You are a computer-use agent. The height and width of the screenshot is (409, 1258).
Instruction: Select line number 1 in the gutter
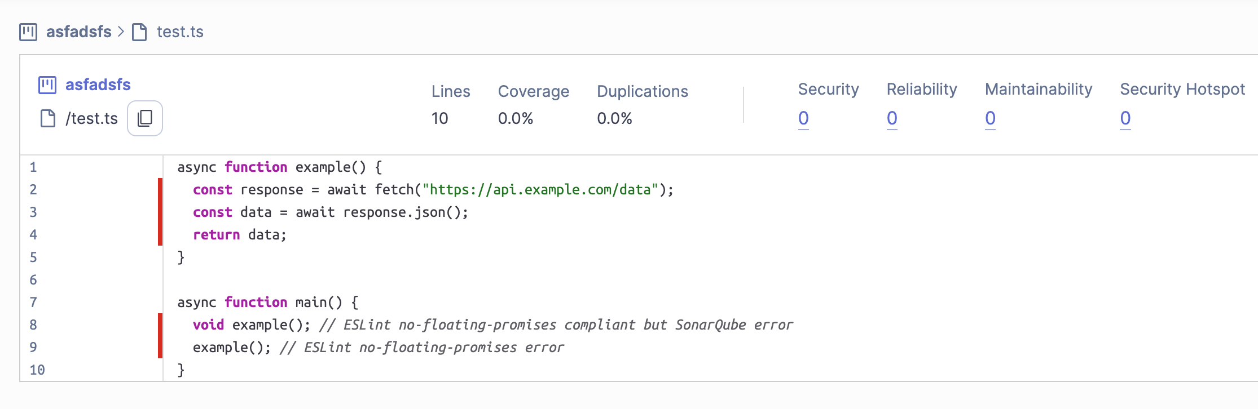(x=33, y=167)
